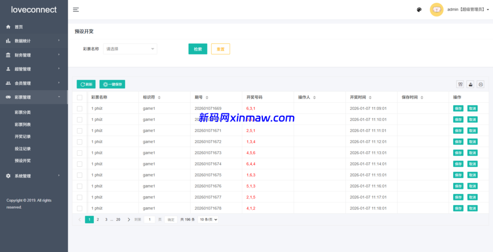Viewport: 493px width, 252px height.
Task: Go to previous page arrow
Action: 79,220
